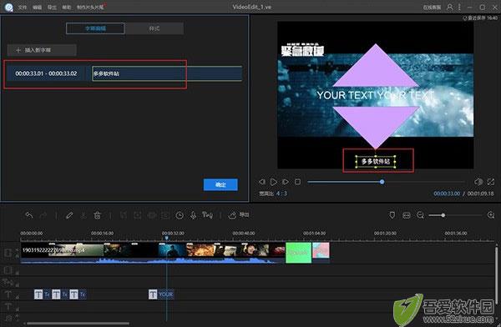
Task: Click the play button in preview controls
Action: [x=274, y=182]
